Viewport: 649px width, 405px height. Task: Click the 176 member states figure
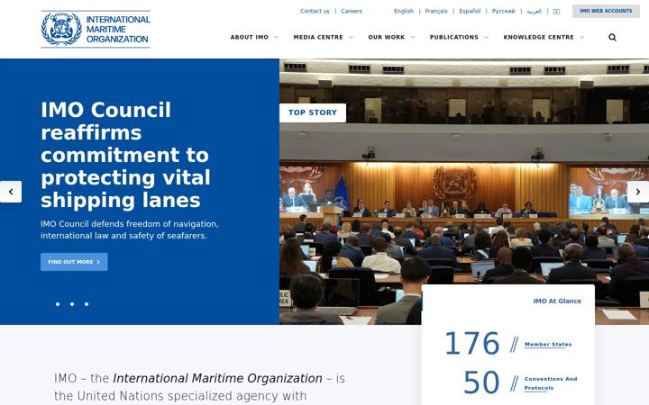click(471, 344)
